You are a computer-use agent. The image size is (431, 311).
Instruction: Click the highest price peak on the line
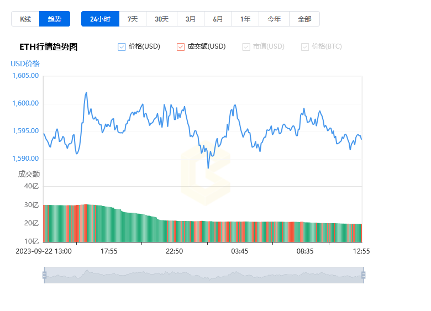pos(86,93)
